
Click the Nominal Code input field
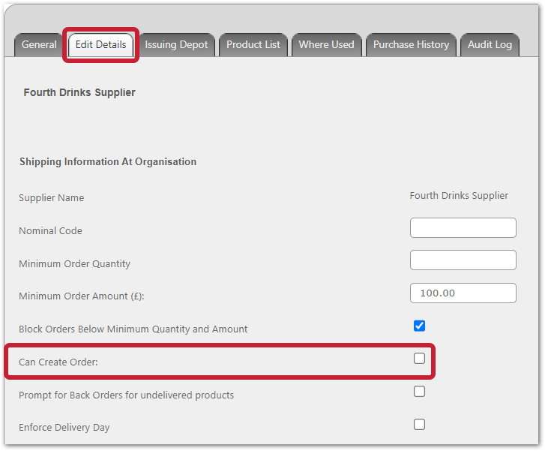coord(463,228)
